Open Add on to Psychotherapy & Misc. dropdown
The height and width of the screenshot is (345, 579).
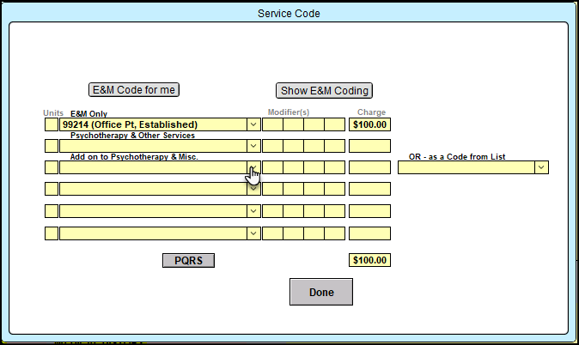253,167
